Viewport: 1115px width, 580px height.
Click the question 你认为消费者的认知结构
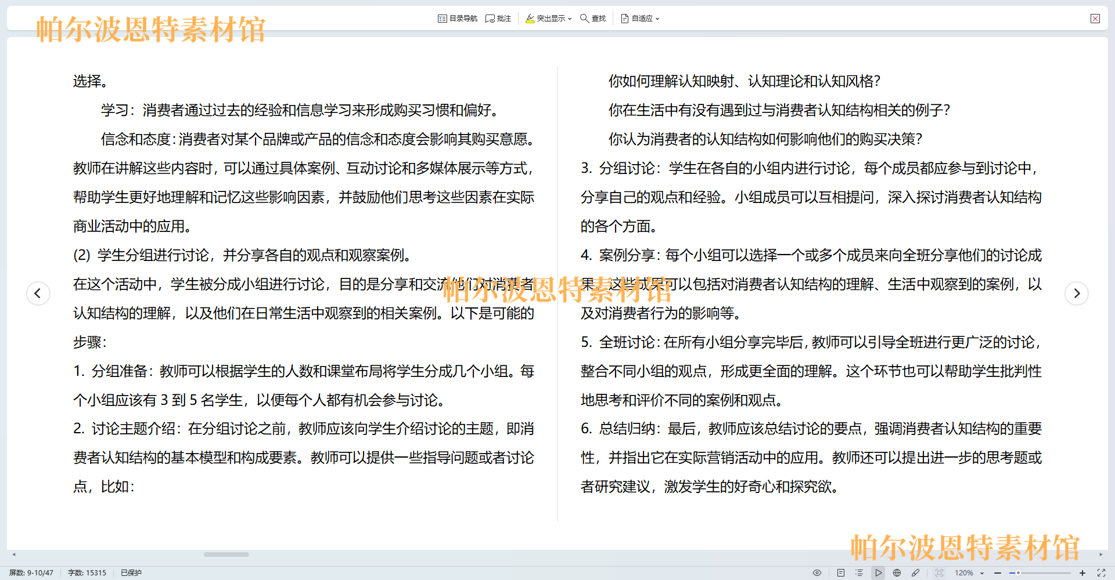pyautogui.click(x=765, y=139)
